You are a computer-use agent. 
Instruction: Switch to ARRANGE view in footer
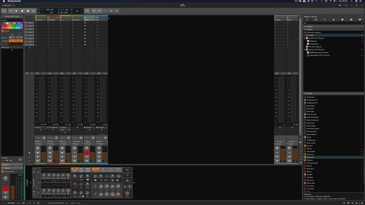click(11, 203)
